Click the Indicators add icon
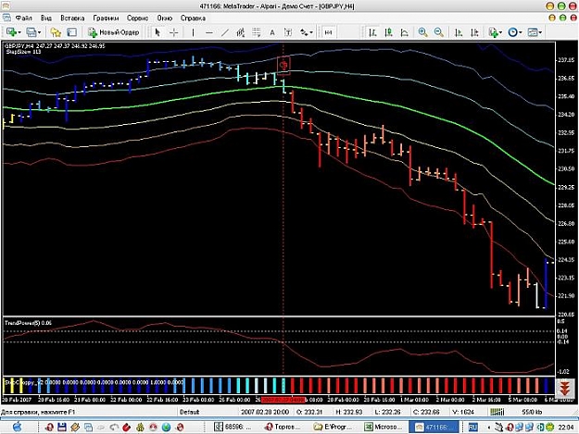Screen dimensions: 579x434 pos(493,32)
